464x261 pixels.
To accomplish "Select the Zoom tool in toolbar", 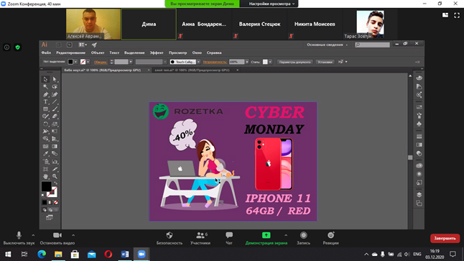I will (x=55, y=177).
